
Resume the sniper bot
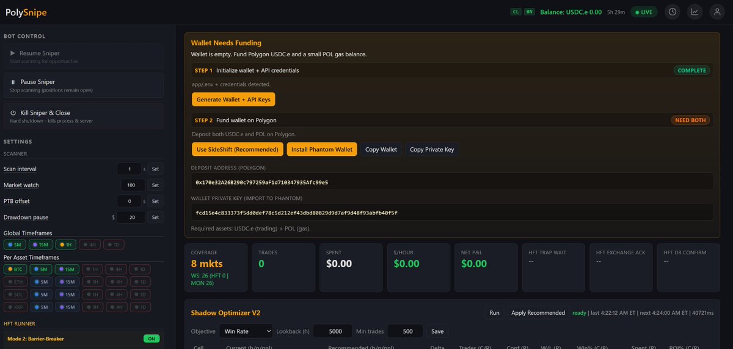coord(83,56)
